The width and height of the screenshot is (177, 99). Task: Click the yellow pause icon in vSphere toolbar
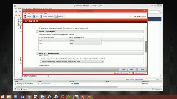pos(19,15)
